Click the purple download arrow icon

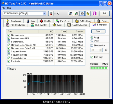pos(94,13)
